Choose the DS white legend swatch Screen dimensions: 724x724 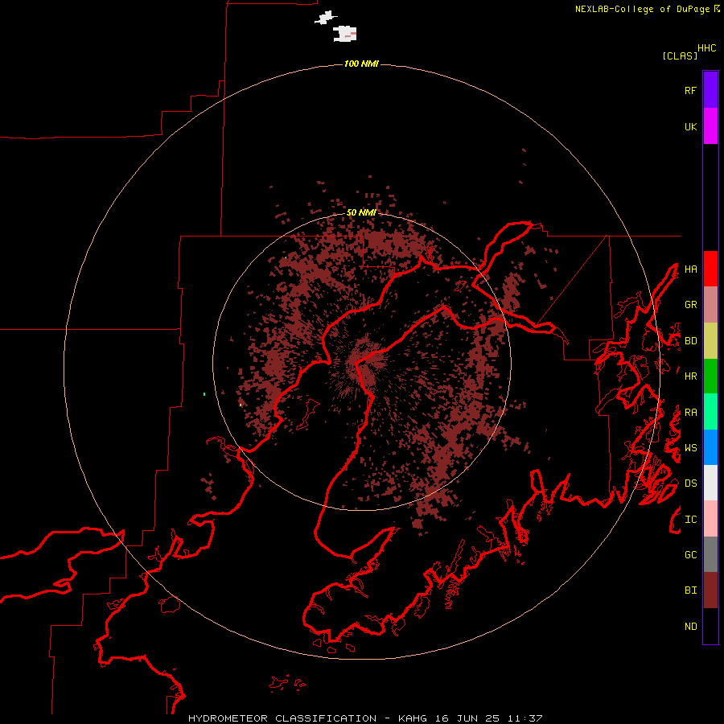pos(710,483)
